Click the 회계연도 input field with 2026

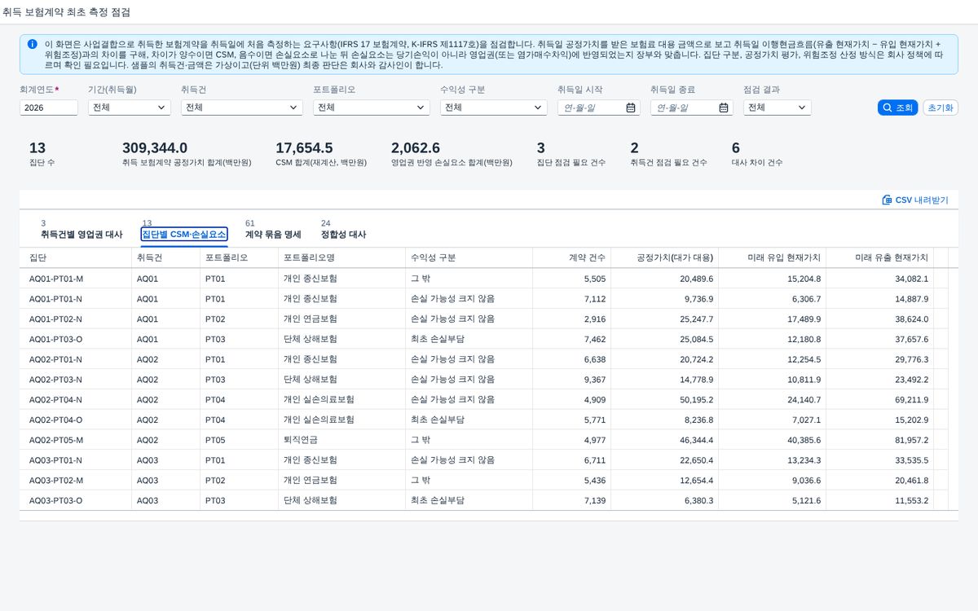coord(49,108)
